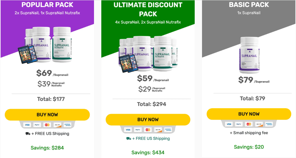Image resolution: width=296 pixels, height=158 pixels.
Task: Click the Discover icon in Basic Pack
Action: [259, 124]
